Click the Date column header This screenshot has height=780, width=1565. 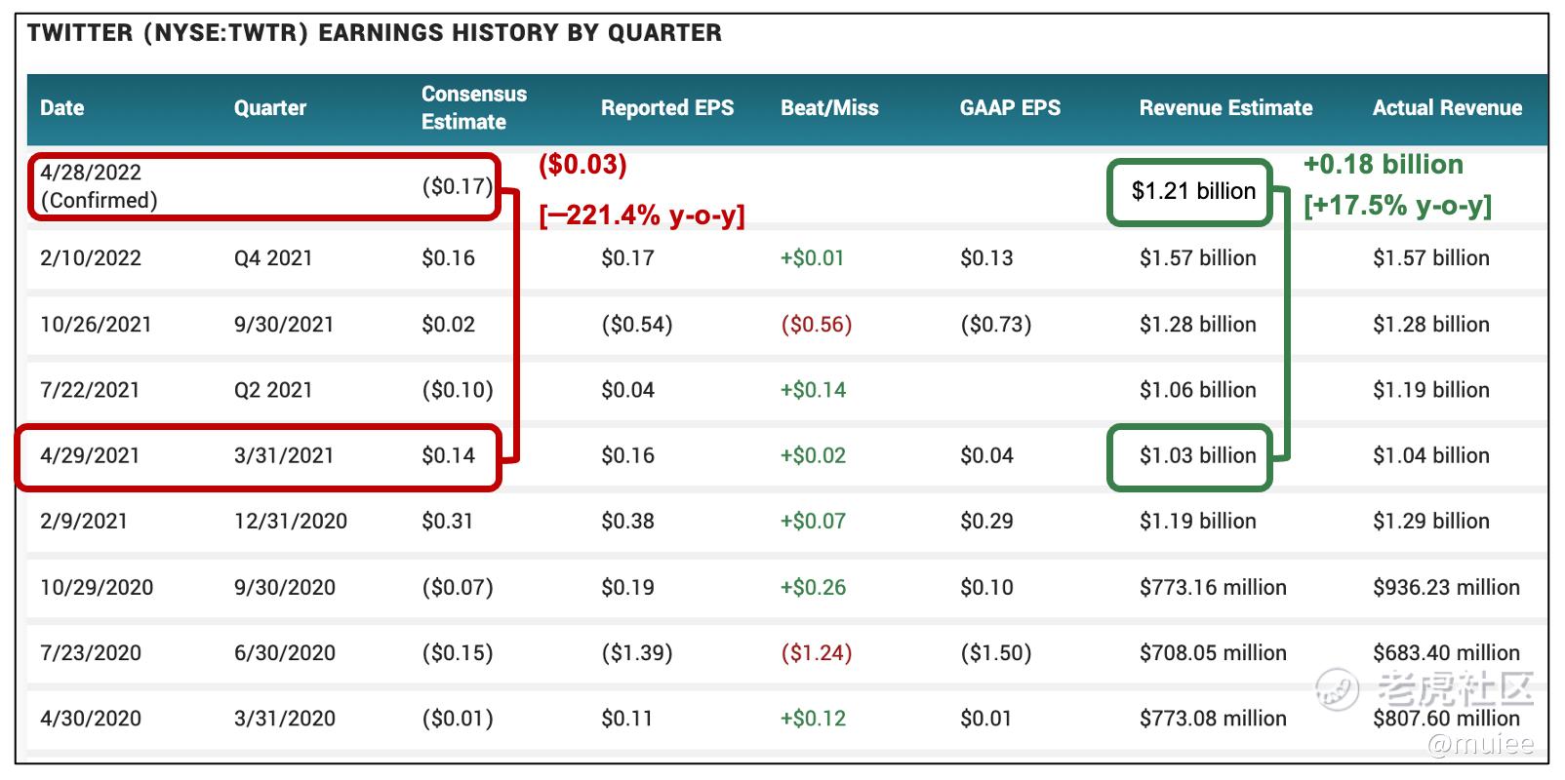pos(61,108)
